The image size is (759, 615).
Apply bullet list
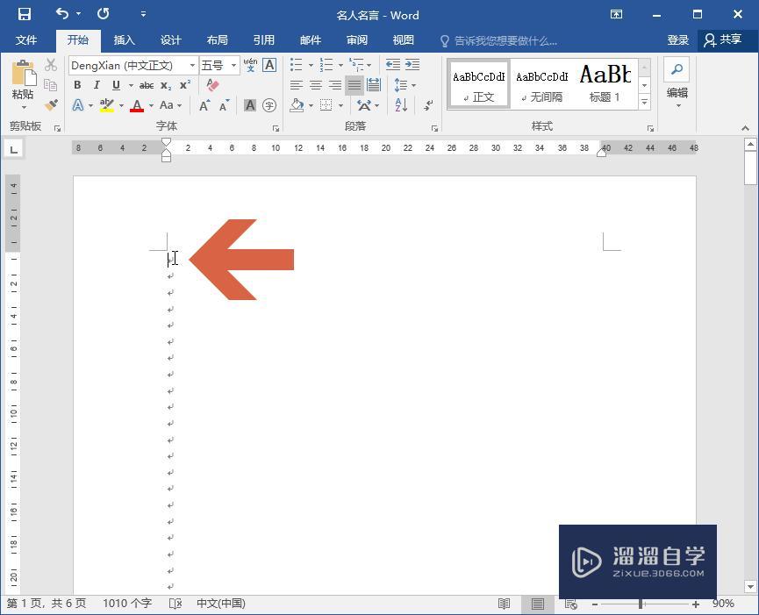[297, 64]
